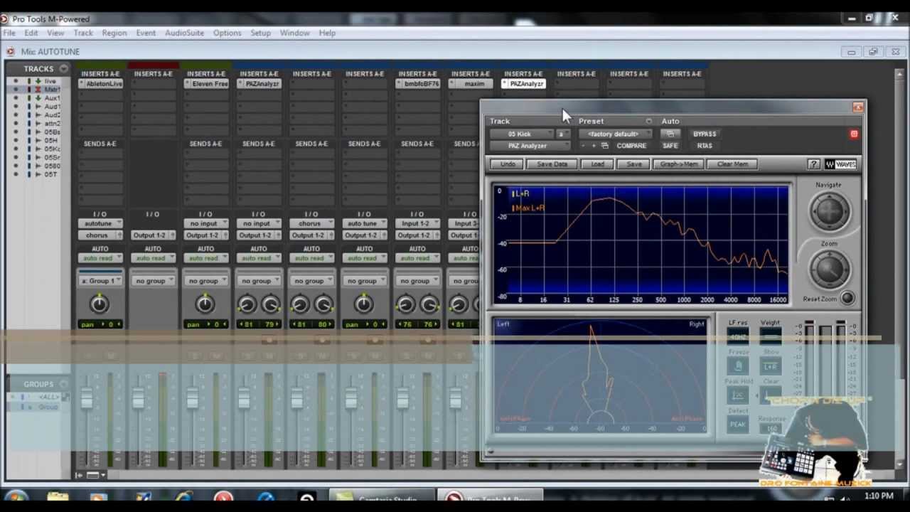Open the plugin automation enable icon under Auto

coord(670,134)
